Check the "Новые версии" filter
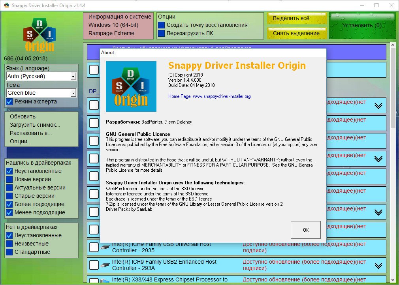This screenshot has width=399, height=285. point(9,180)
